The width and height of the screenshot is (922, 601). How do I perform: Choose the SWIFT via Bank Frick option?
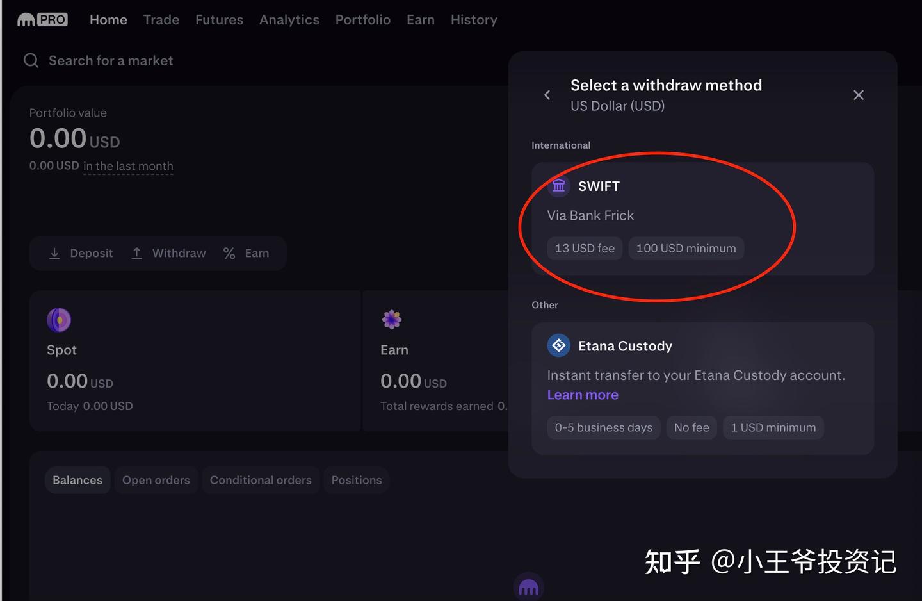[x=702, y=218]
